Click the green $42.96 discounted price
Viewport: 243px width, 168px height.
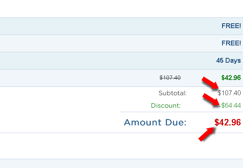click(x=231, y=78)
